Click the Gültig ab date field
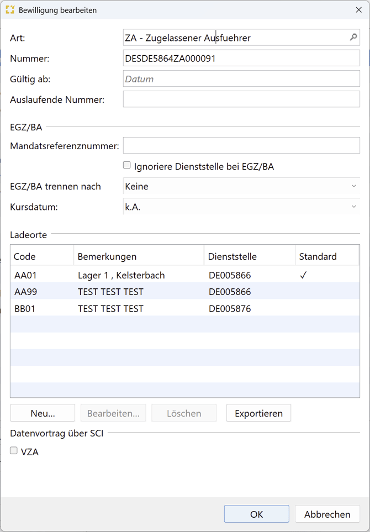 click(x=241, y=79)
